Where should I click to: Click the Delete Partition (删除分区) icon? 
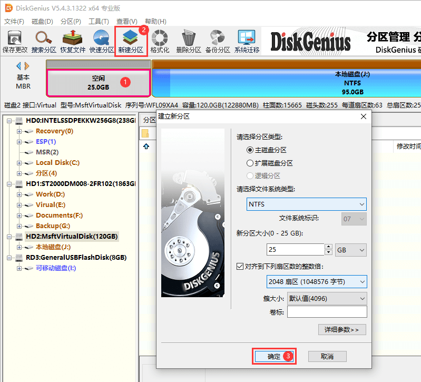point(189,41)
